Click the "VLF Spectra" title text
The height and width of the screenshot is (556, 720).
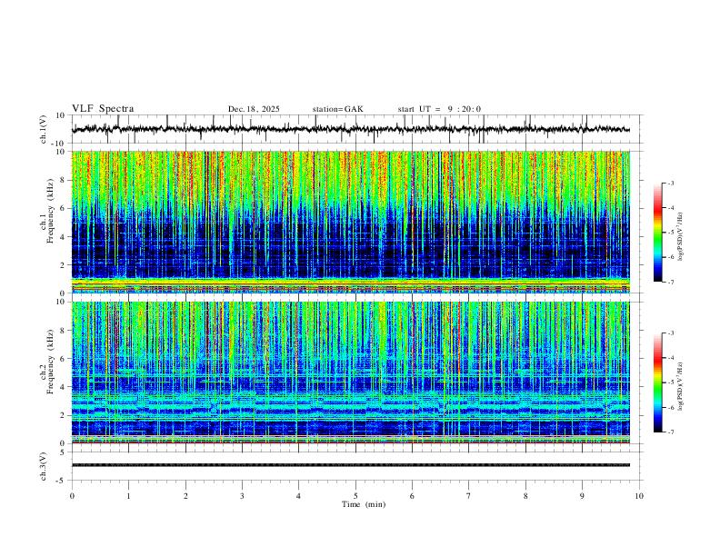pos(103,109)
